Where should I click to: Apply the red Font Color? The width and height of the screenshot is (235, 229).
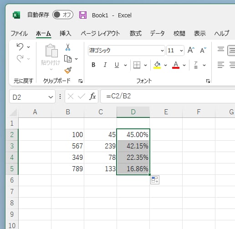click(176, 65)
